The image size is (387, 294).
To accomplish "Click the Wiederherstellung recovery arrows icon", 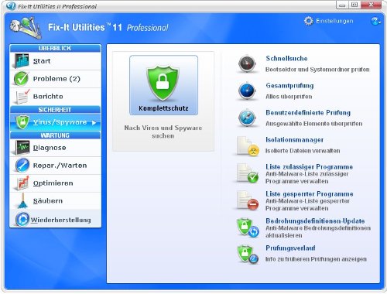I will click(x=22, y=220).
